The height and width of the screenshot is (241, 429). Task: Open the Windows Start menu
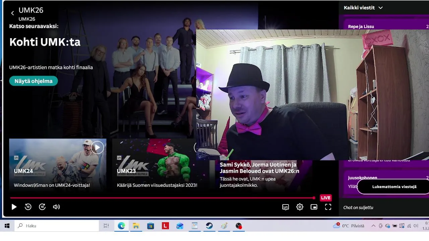point(7,226)
